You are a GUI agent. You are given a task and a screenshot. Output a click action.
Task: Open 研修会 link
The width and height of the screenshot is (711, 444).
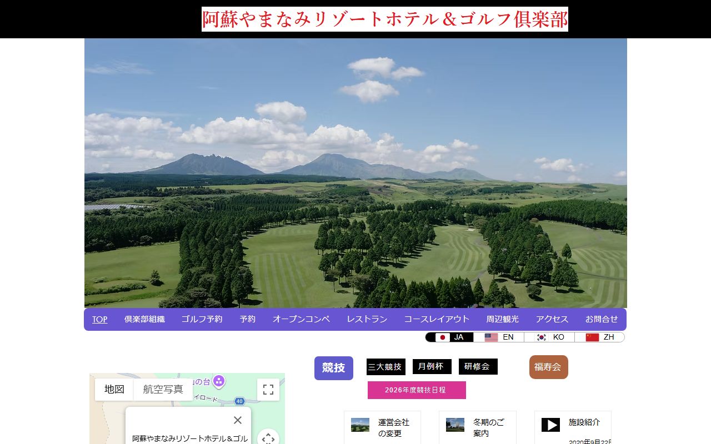click(x=478, y=366)
